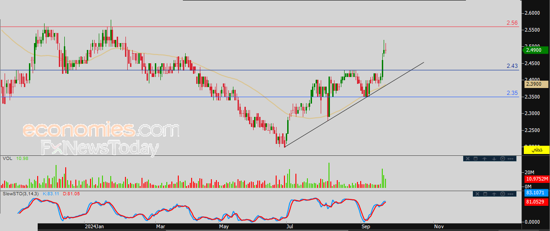
Task: Click the SlowSTO(3,14,3) indicator title
Action: coord(21,193)
